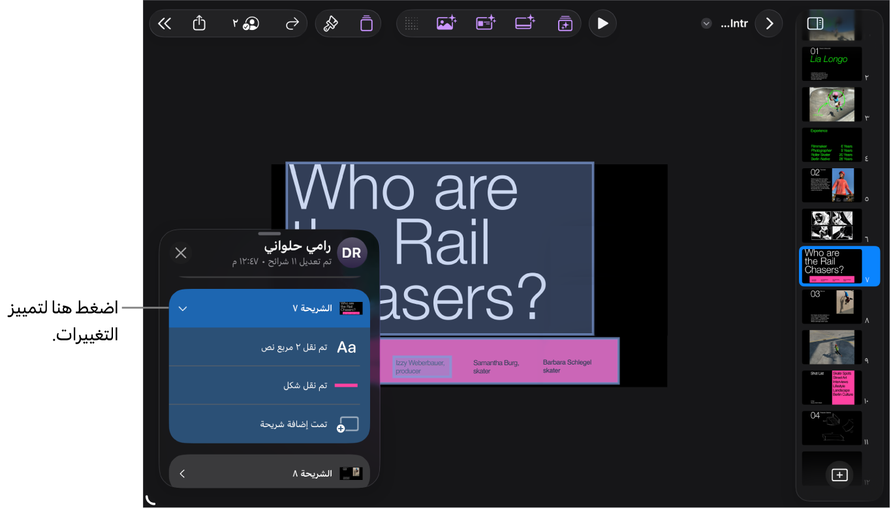Expand the الشريحة ٨ row chevron
The width and height of the screenshot is (891, 508).
pyautogui.click(x=182, y=473)
